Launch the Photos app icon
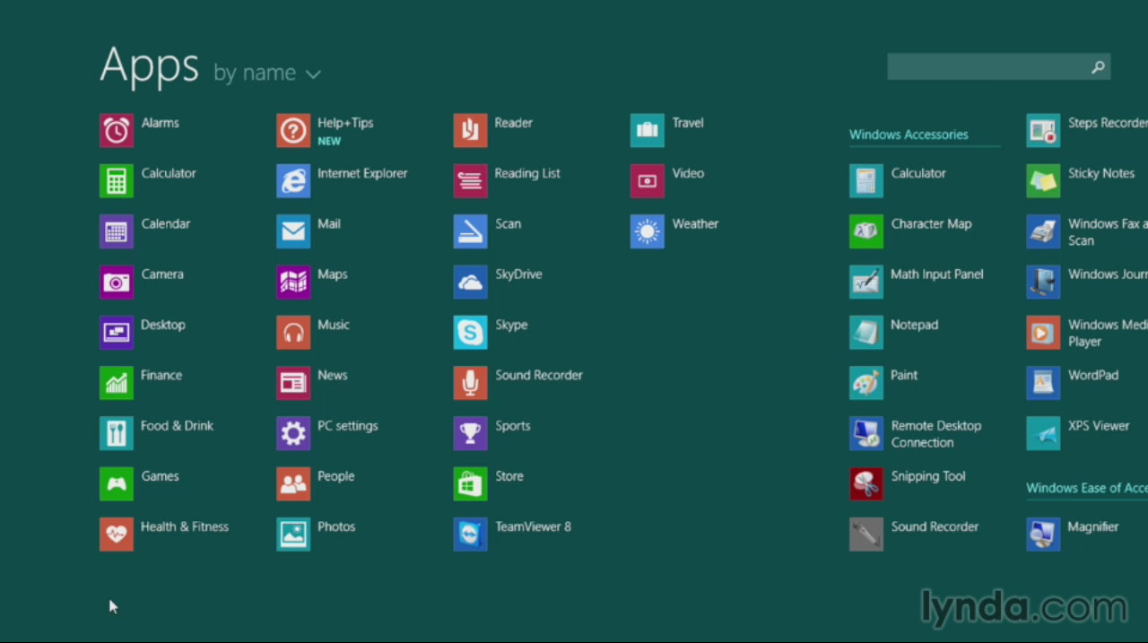This screenshot has width=1148, height=643. [x=293, y=534]
